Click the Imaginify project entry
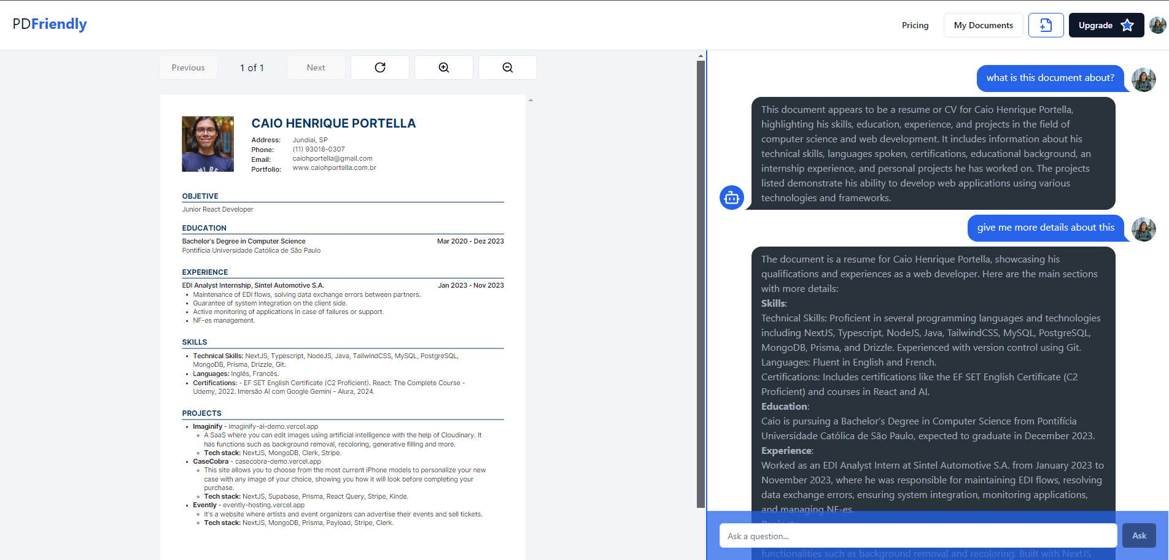The height and width of the screenshot is (560, 1169). point(255,427)
